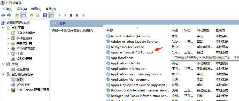239x101 pixels.
Task: Expand the 事件查看器 node
Action: pyautogui.click(x=8, y=38)
